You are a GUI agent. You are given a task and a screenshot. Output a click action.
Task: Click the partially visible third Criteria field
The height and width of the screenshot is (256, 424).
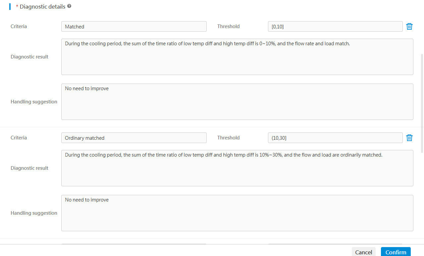pyautogui.click(x=134, y=244)
